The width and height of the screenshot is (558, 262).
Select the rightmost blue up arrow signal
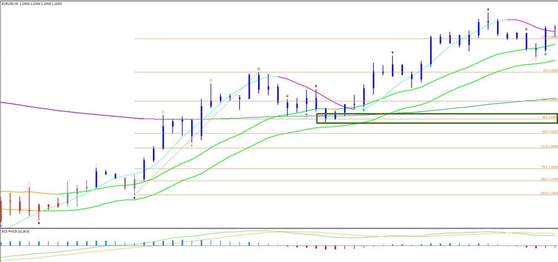[545, 54]
